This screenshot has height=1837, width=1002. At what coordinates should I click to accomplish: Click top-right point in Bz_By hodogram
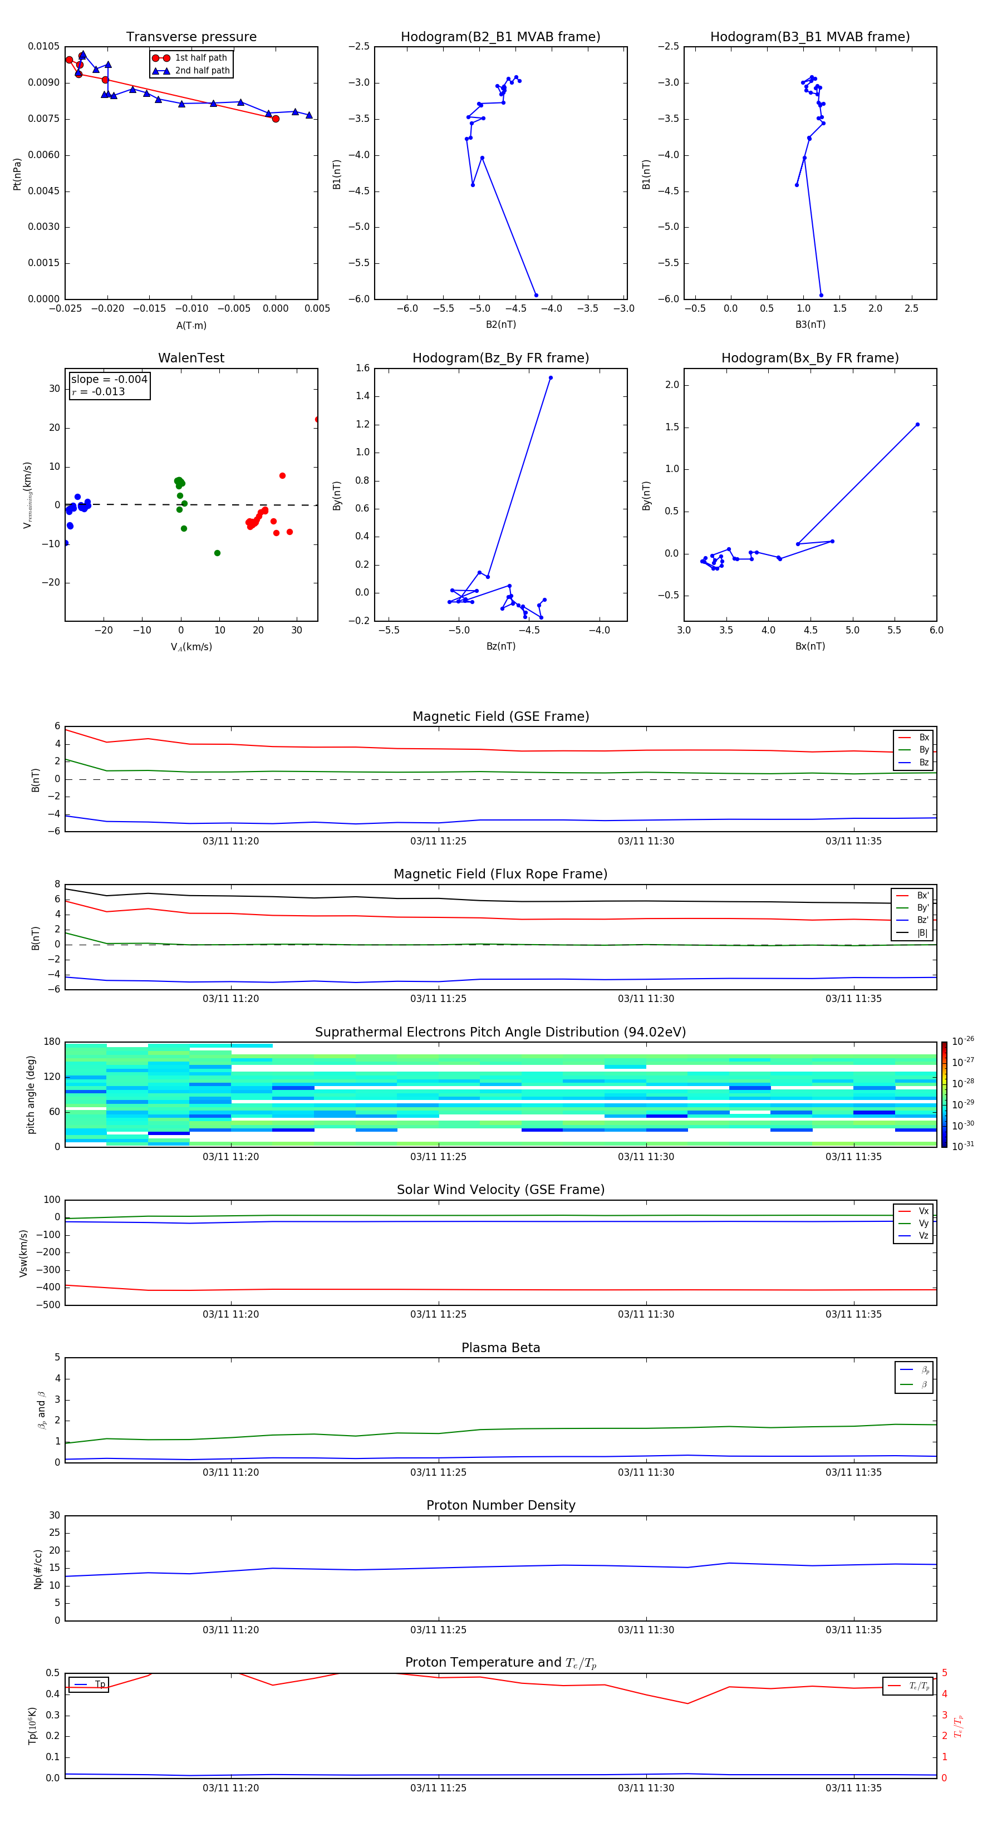tap(551, 378)
